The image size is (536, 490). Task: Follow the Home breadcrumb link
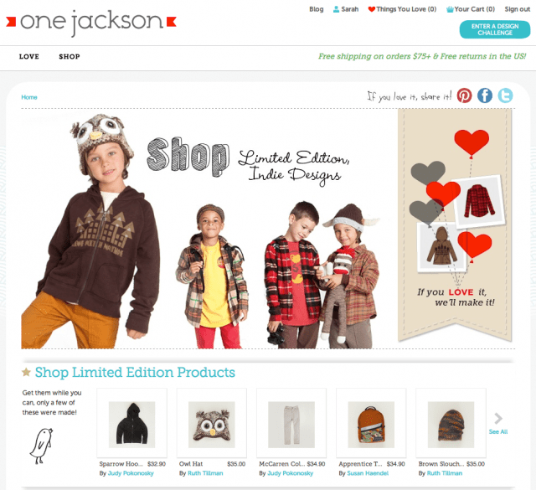(29, 97)
